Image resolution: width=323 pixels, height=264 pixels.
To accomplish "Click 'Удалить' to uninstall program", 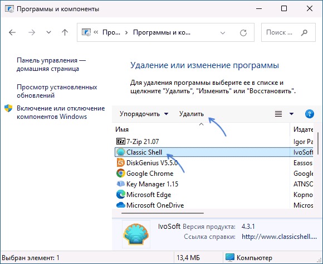I will (x=192, y=114).
